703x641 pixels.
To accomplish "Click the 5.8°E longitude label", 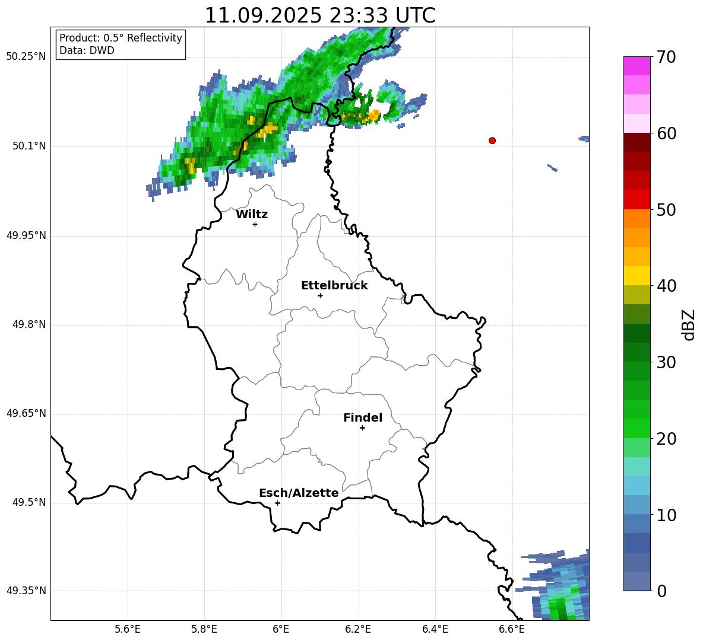I will coord(204,629).
